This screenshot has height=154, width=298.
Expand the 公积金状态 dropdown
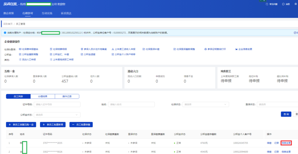pyautogui.click(x=57, y=115)
